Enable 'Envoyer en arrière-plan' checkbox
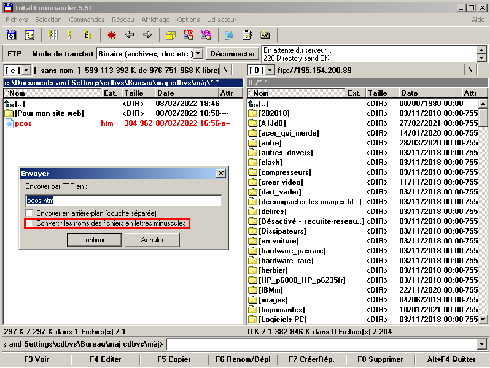 coord(29,213)
